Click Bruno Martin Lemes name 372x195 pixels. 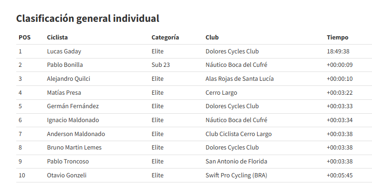click(x=74, y=148)
